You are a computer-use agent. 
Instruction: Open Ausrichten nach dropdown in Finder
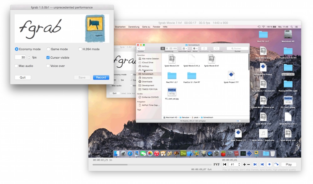[185, 48]
